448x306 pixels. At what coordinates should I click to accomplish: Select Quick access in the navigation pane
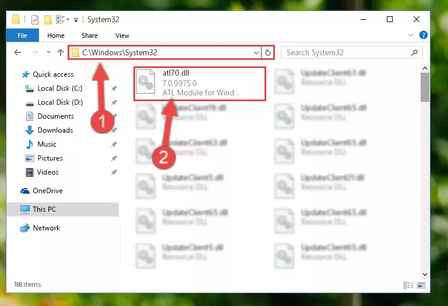tap(53, 74)
